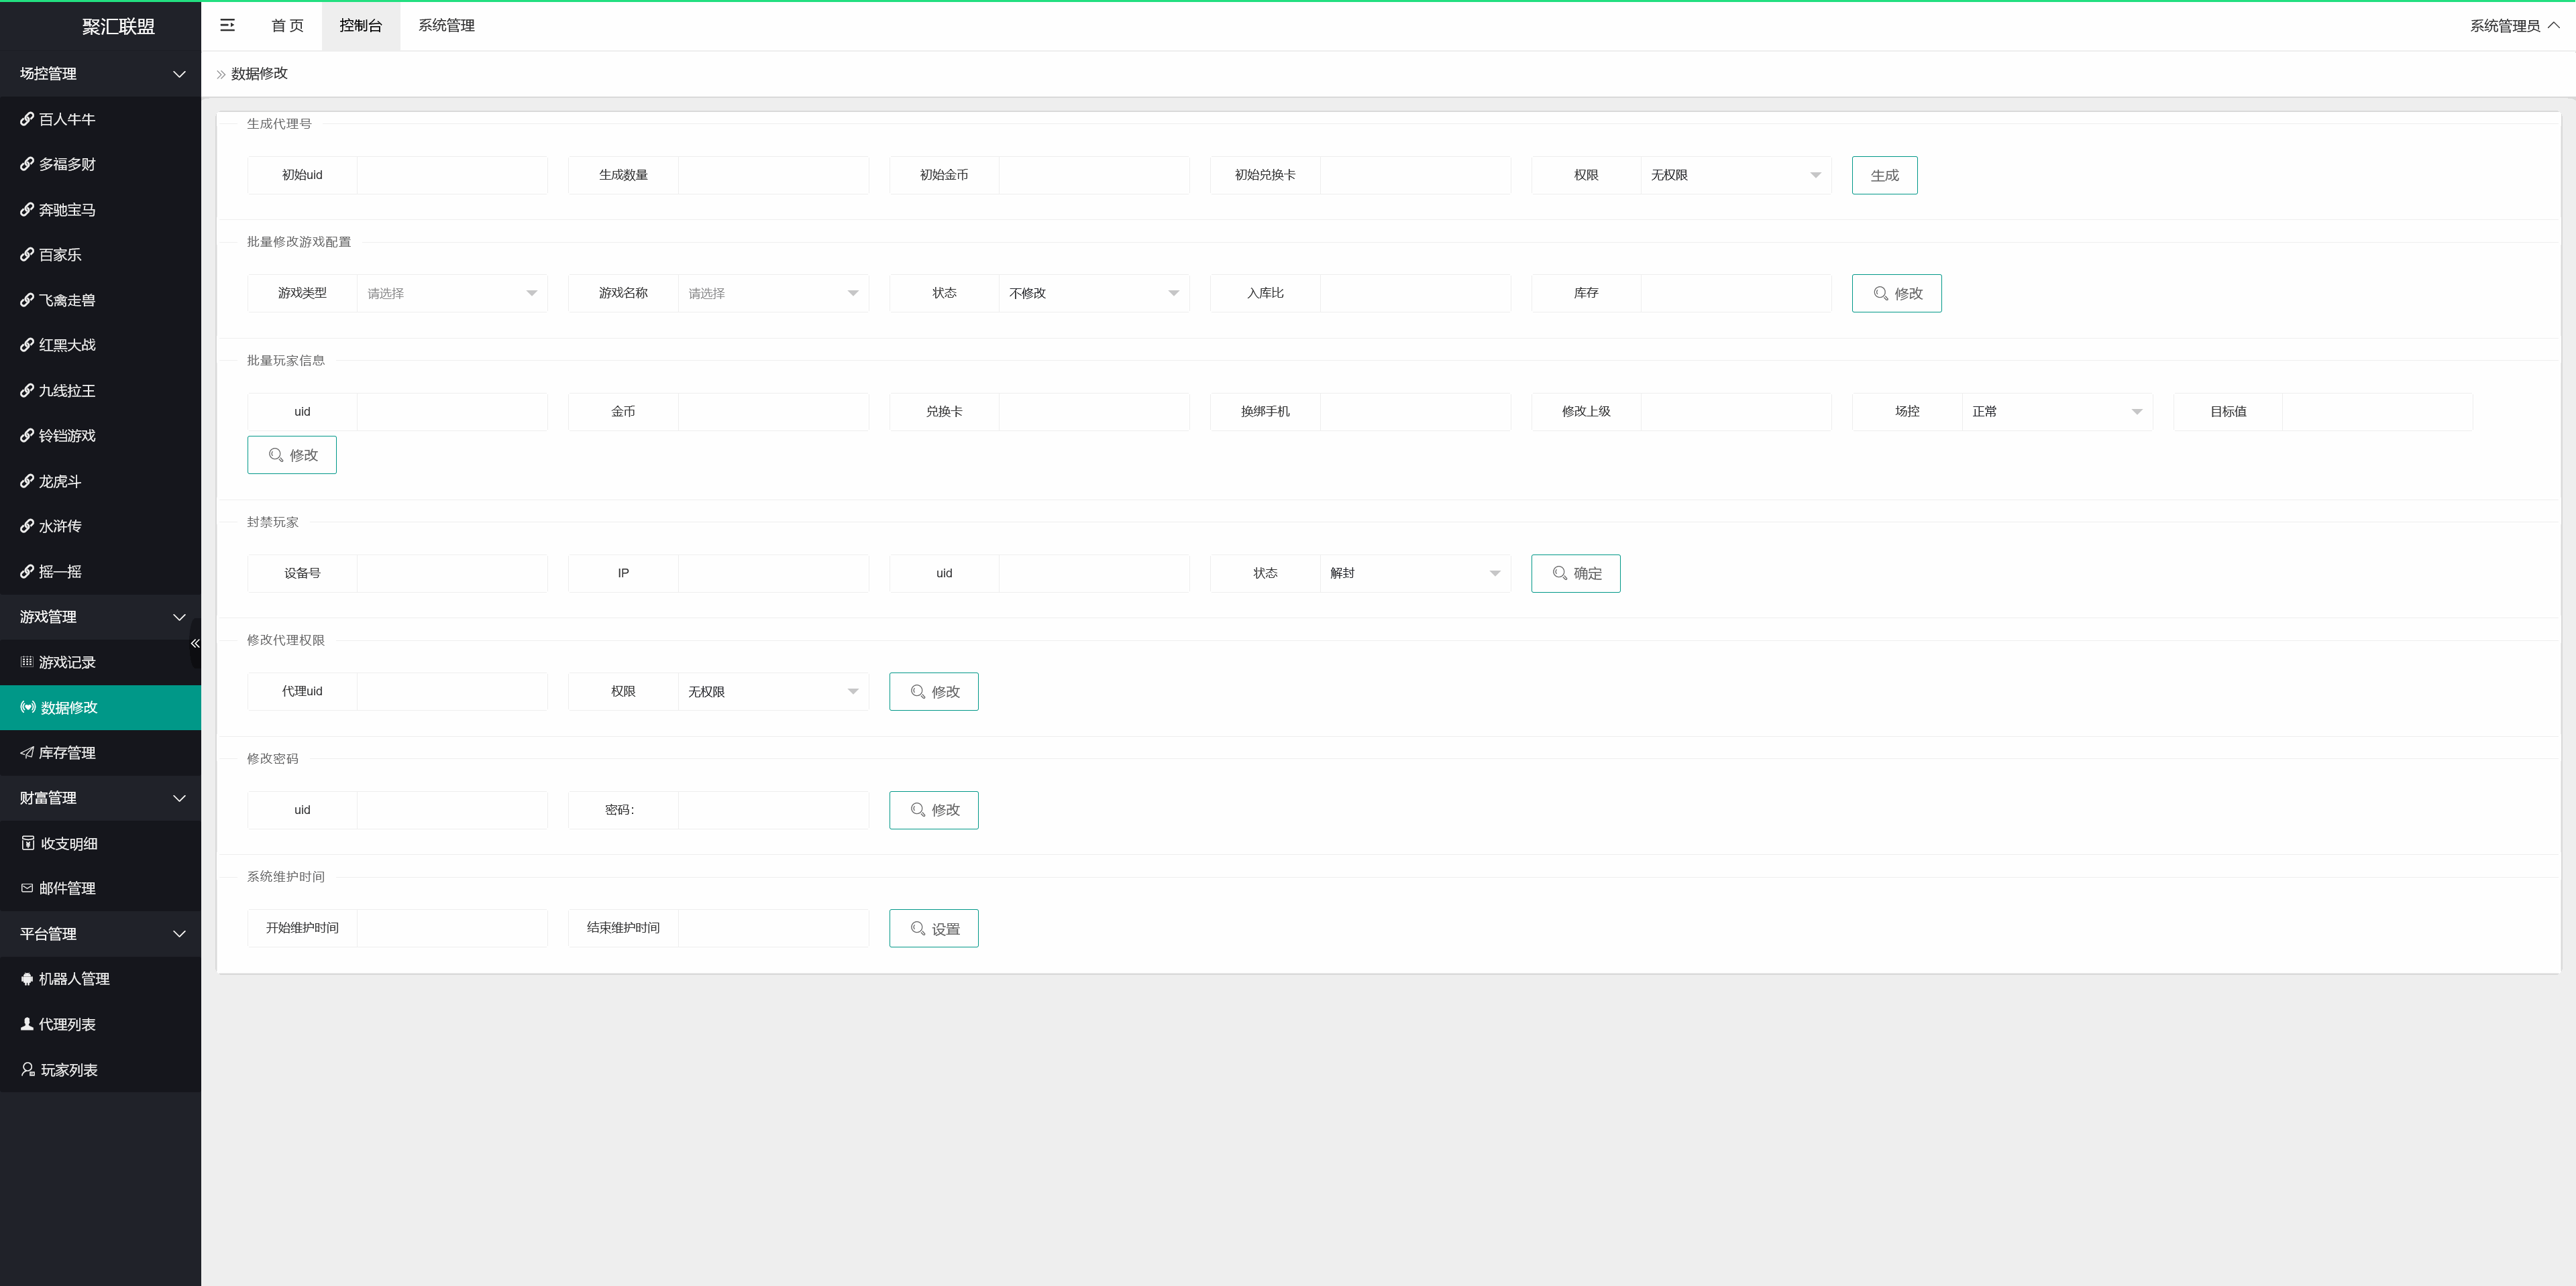The width and height of the screenshot is (2576, 1286).
Task: Switch to the 首页 tab
Action: point(287,25)
